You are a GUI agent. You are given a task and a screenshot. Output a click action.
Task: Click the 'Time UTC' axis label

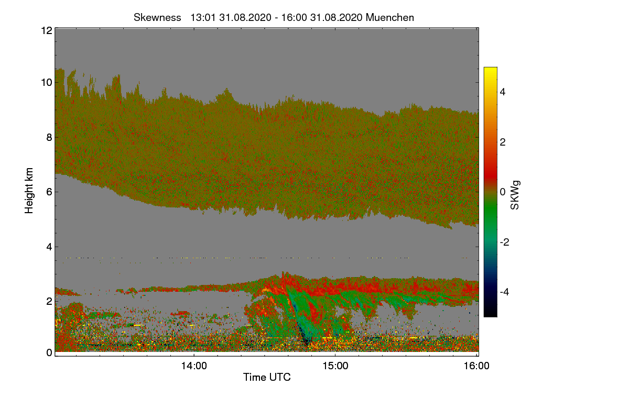point(267,377)
